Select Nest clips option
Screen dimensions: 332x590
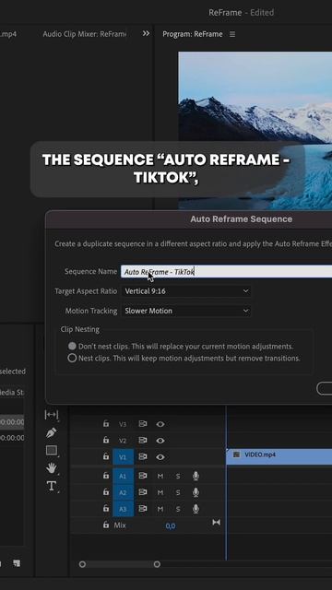(x=72, y=358)
